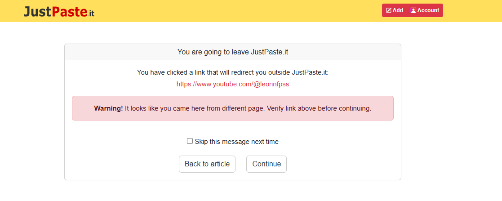
Task: Click the "You have clicked a link" text
Action: tap(233, 72)
